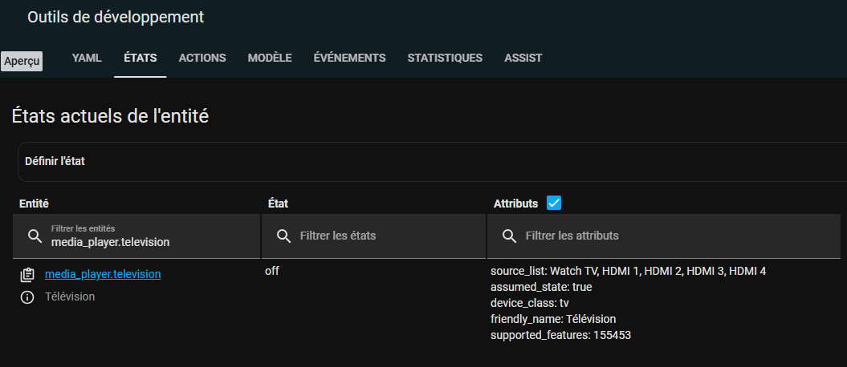The height and width of the screenshot is (367, 847).
Task: Open the ASSIST tab
Action: 523,58
